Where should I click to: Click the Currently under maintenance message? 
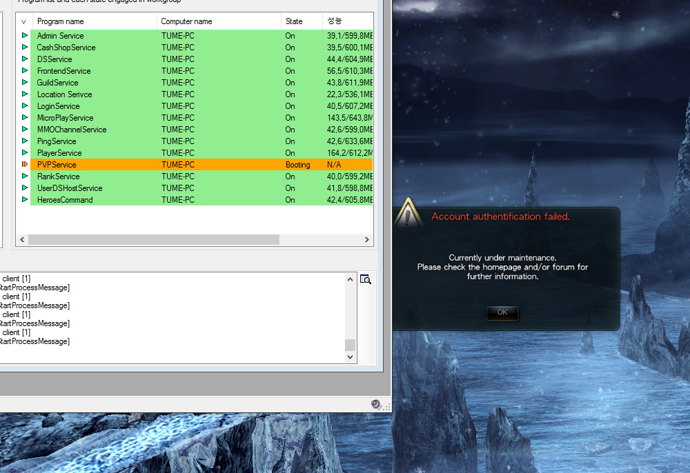(502, 267)
